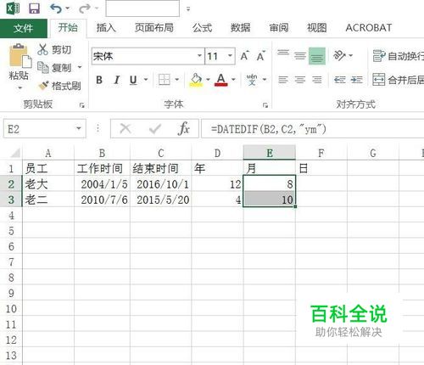Select align text left icon
Viewport: 424px width, 365px height.
click(283, 80)
